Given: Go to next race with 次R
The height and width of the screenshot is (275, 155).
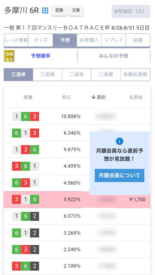Looking at the screenshot, I should tap(76, 10).
